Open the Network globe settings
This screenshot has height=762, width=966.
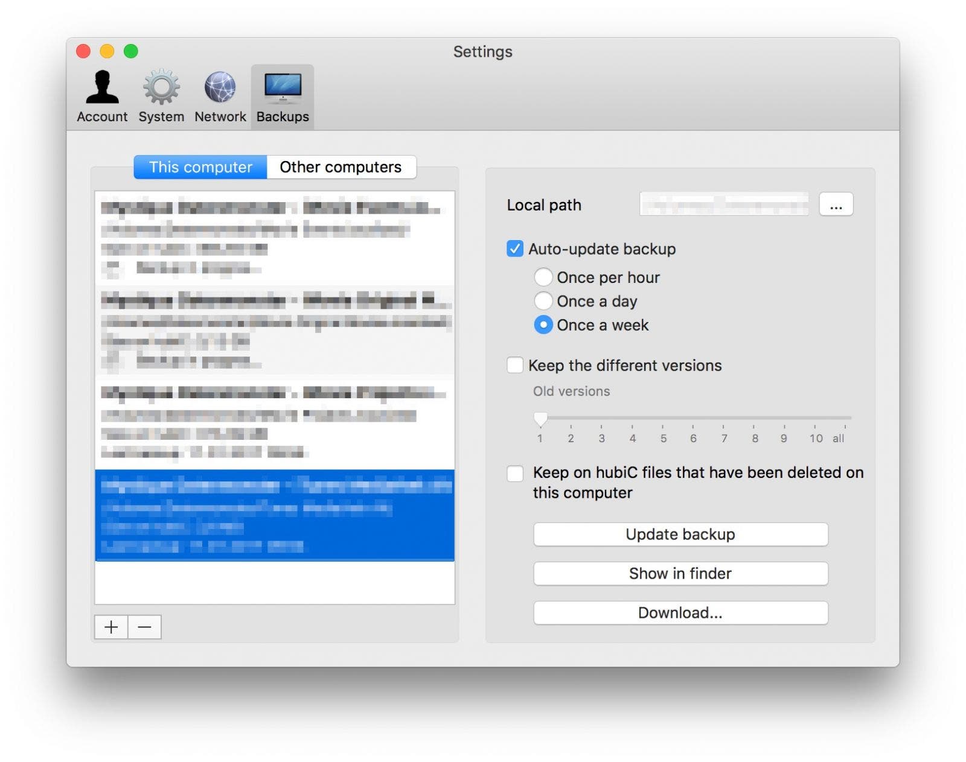coord(220,97)
